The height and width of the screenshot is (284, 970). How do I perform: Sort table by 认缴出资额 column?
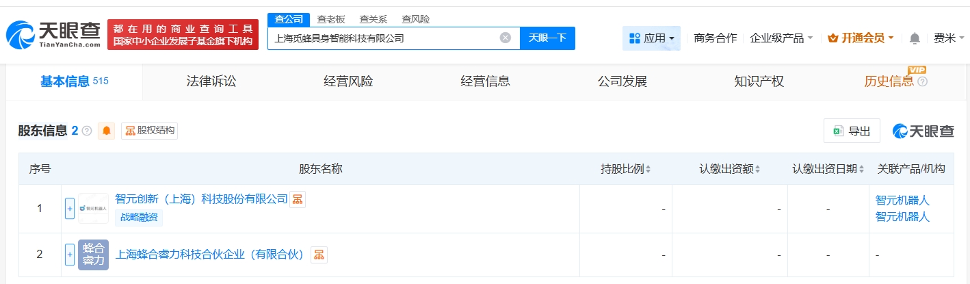[x=730, y=169]
